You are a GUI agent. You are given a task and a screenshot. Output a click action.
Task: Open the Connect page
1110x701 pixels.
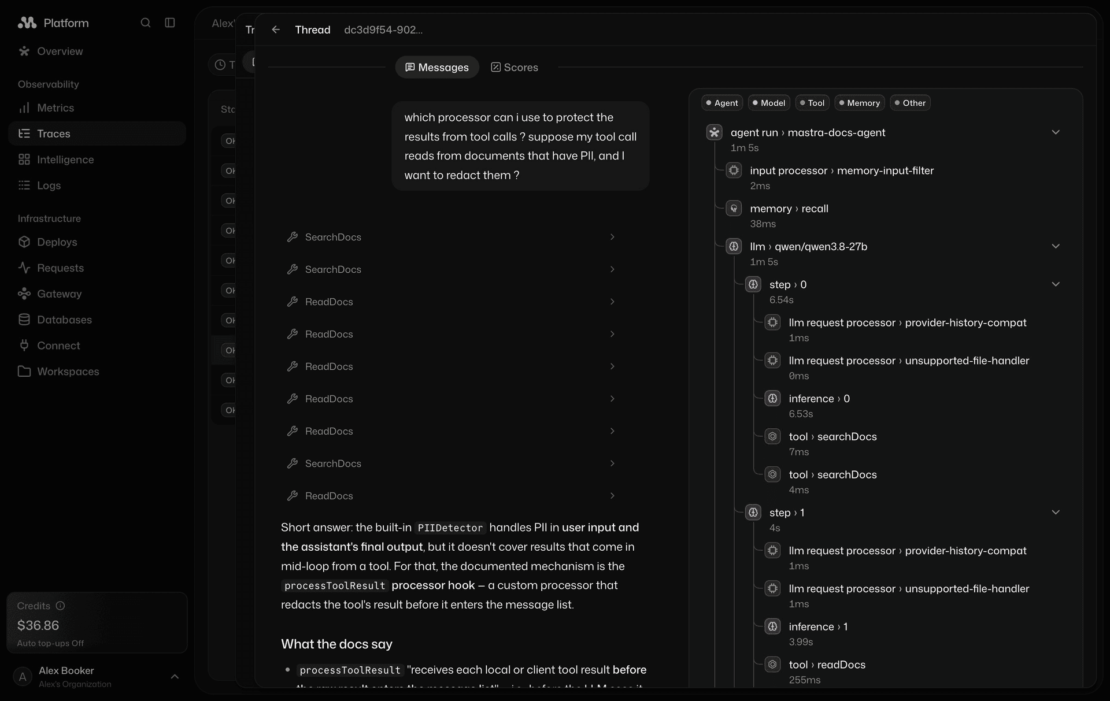click(97, 346)
